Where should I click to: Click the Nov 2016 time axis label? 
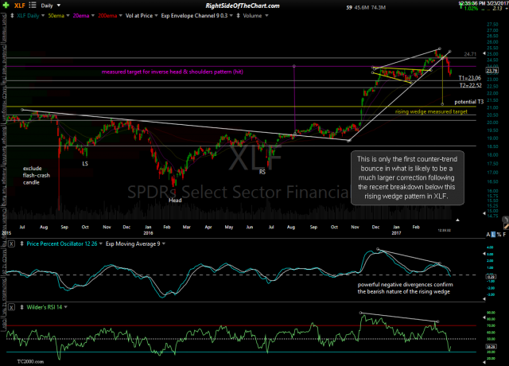pos(355,227)
